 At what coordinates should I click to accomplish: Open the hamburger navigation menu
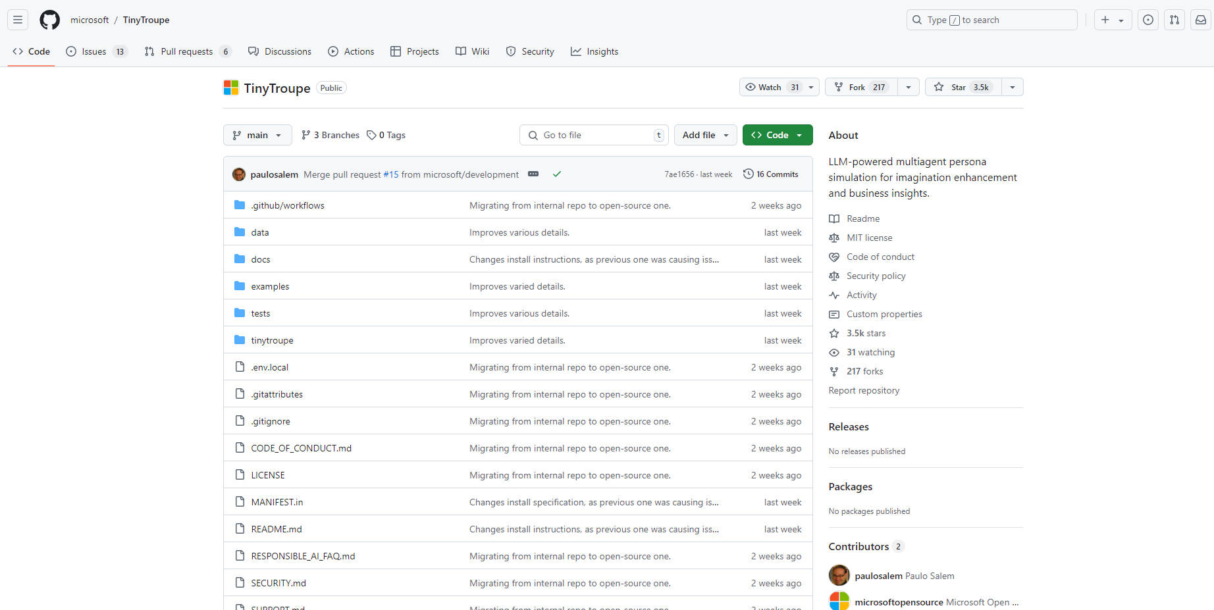point(18,20)
